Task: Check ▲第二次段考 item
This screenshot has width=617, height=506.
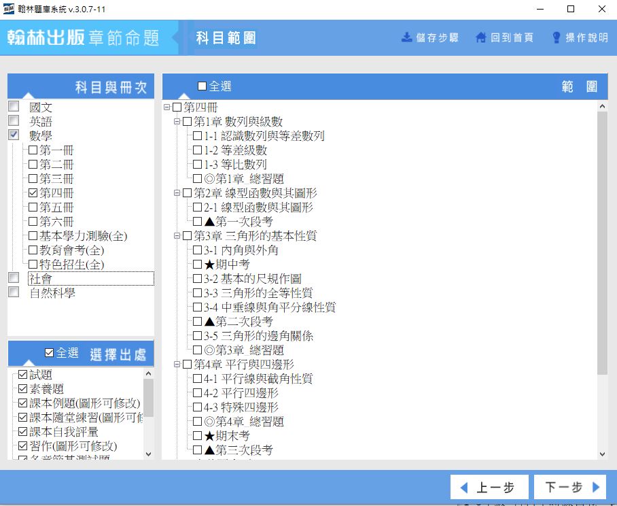Action: point(198,321)
